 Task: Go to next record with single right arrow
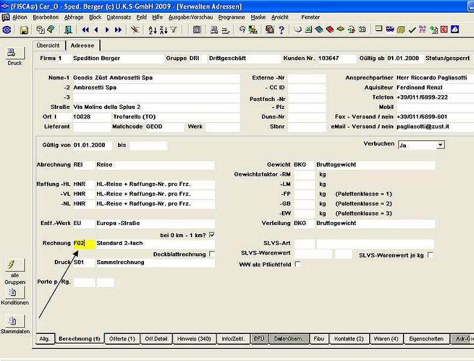[x=107, y=29]
